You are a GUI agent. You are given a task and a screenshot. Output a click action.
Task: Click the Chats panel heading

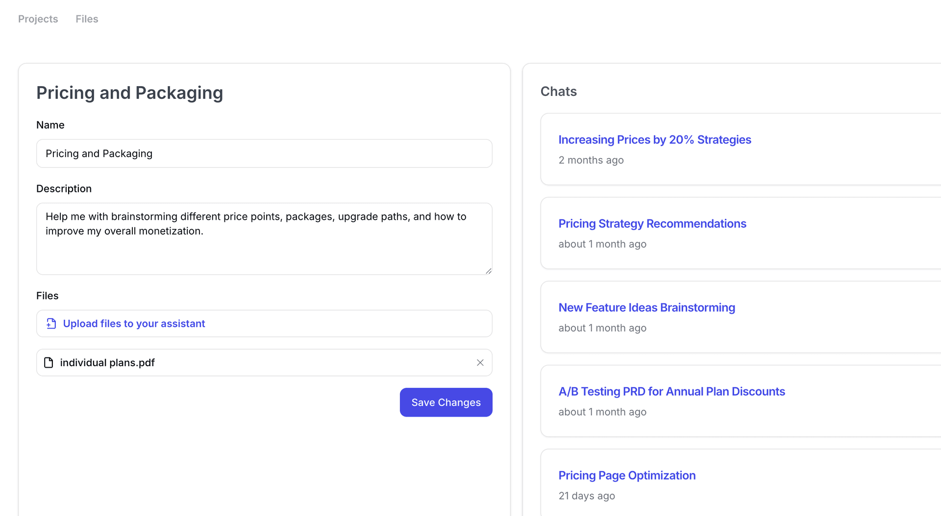[558, 92]
